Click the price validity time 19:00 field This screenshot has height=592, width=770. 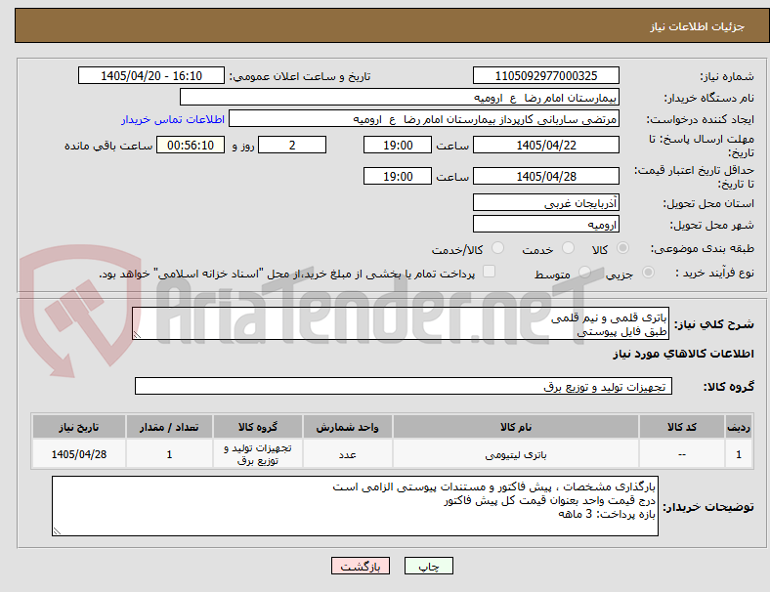pyautogui.click(x=398, y=176)
